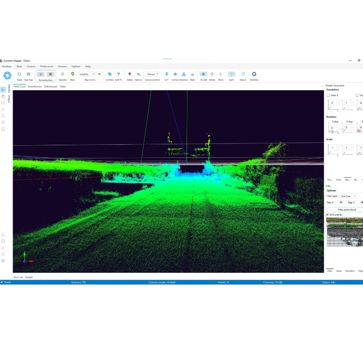Click the Optimize gear icon
This screenshot has width=363, height=363.
tap(254, 74)
